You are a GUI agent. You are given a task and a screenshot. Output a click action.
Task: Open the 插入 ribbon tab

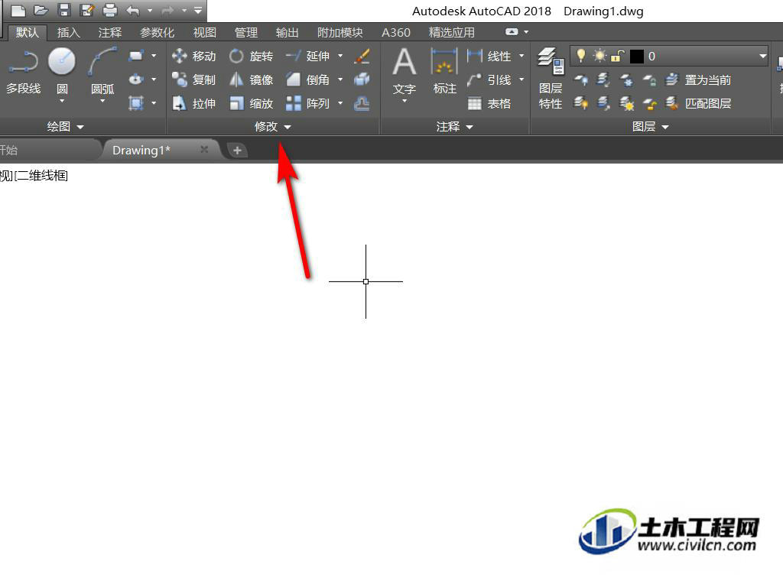[x=69, y=32]
